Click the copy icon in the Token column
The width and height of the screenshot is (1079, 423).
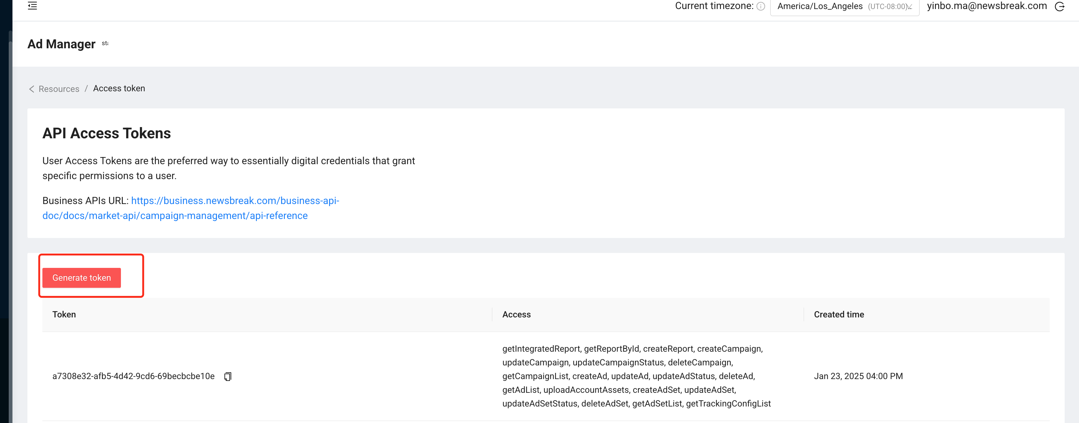coord(228,377)
